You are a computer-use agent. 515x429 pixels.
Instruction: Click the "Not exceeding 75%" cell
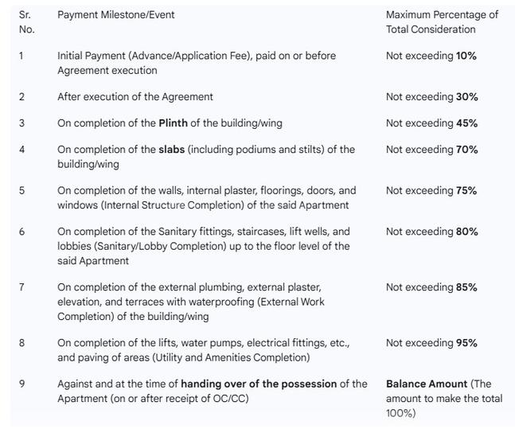pyautogui.click(x=431, y=191)
